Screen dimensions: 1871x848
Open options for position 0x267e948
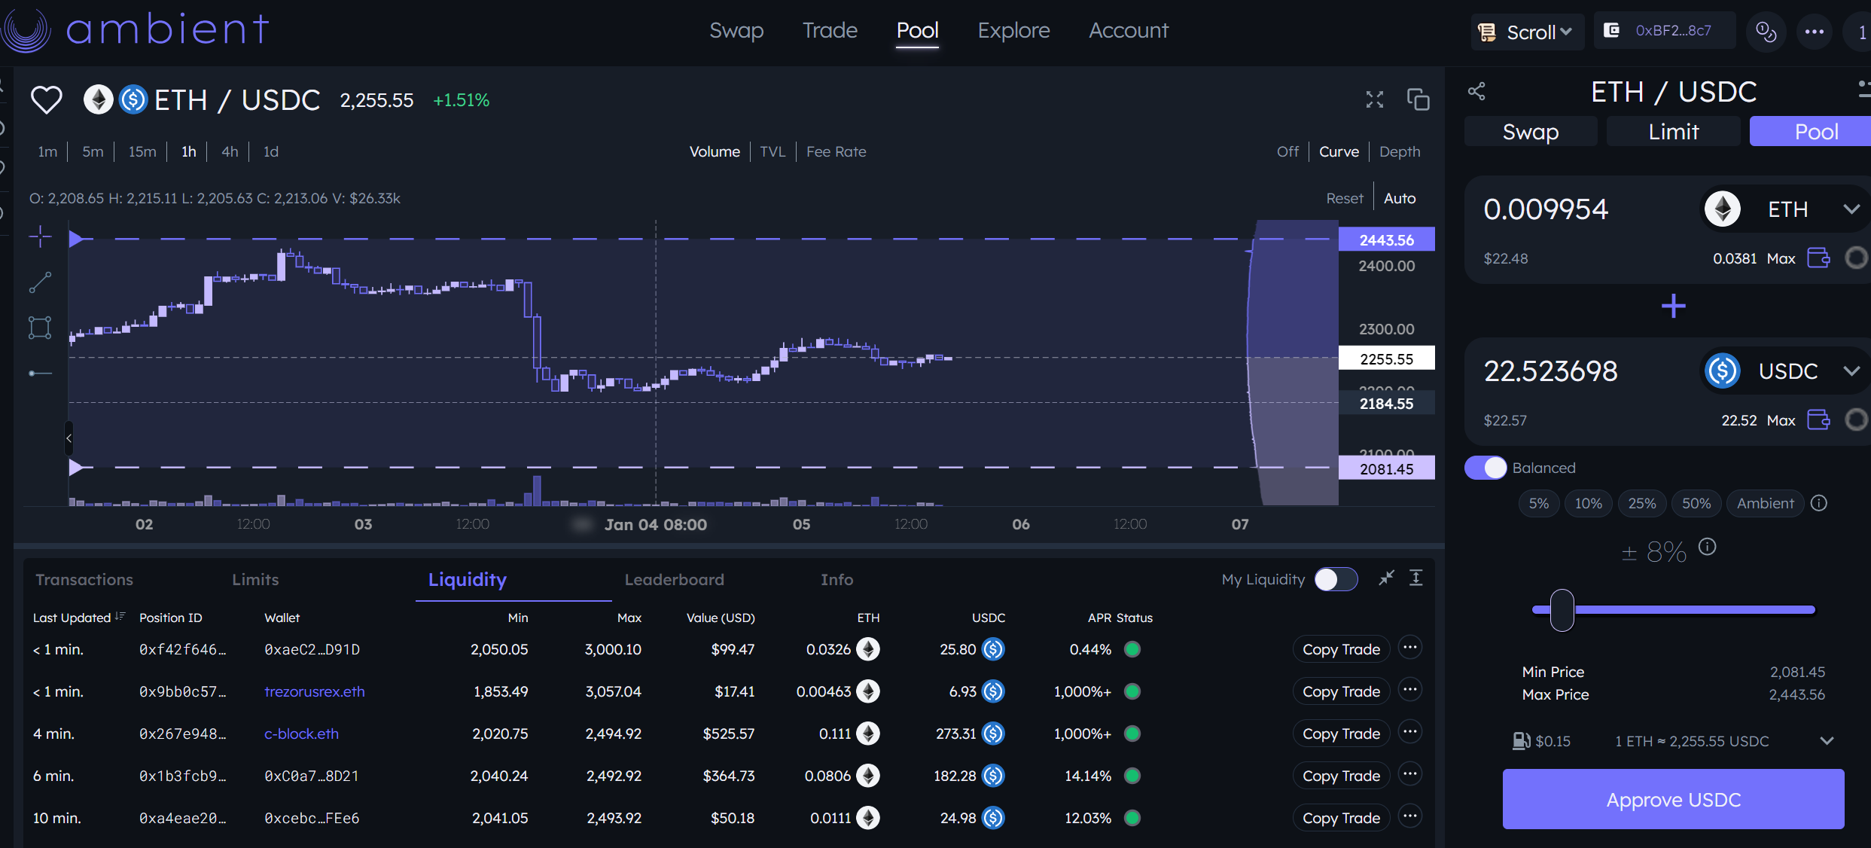click(x=1410, y=733)
